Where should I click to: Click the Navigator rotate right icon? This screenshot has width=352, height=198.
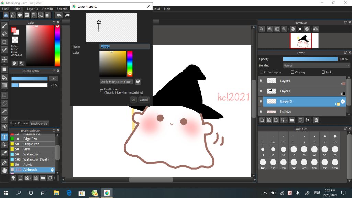pyautogui.click(x=307, y=29)
